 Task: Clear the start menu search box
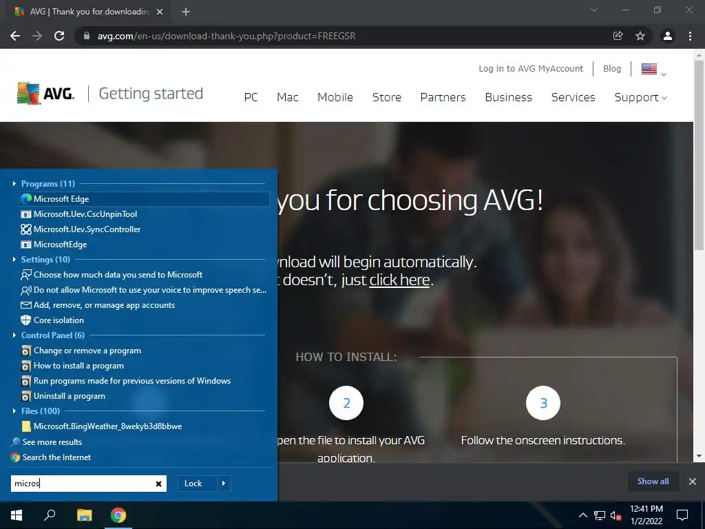158,484
